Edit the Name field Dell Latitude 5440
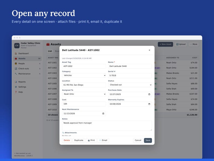 pyautogui.click(x=130, y=66)
